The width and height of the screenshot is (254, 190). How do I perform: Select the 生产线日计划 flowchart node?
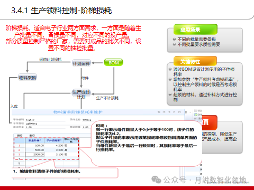81,94
